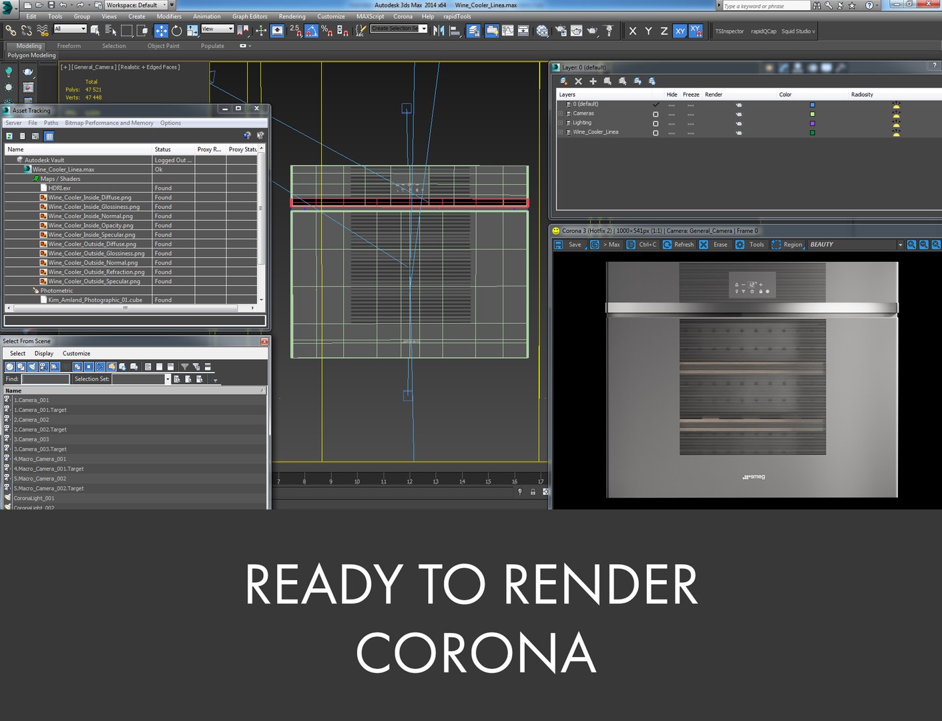This screenshot has width=942, height=721.
Task: Open the reference coordinate 'View' dropdown
Action: click(x=217, y=29)
